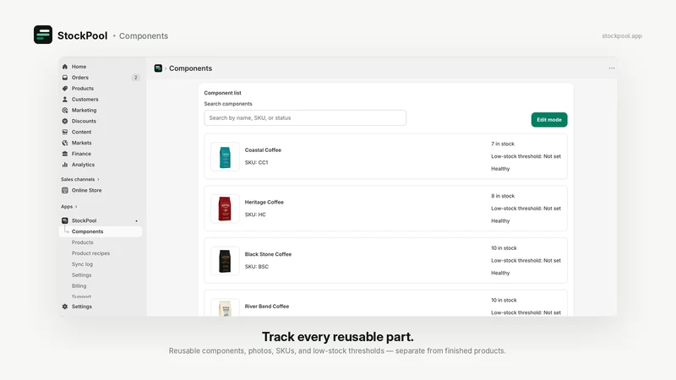Click the Online Store icon

pos(65,190)
